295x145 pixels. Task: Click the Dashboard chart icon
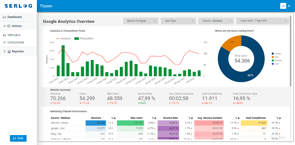click(x=4, y=17)
